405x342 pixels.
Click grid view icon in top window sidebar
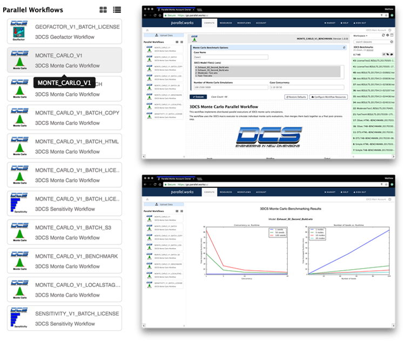177,42
